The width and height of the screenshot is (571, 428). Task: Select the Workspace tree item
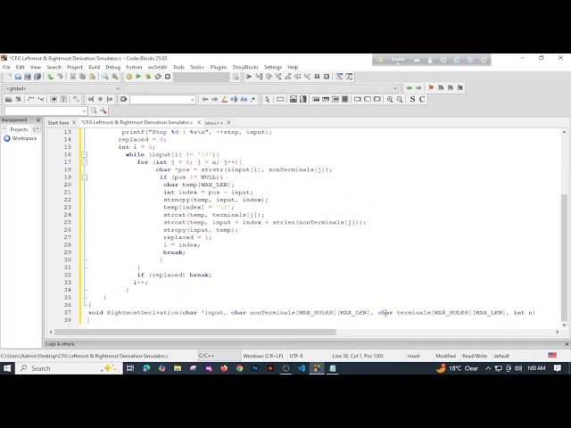[x=24, y=138]
